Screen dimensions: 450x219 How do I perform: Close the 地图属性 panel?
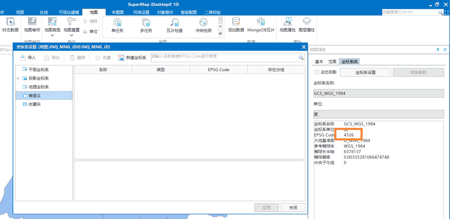(x=445, y=50)
